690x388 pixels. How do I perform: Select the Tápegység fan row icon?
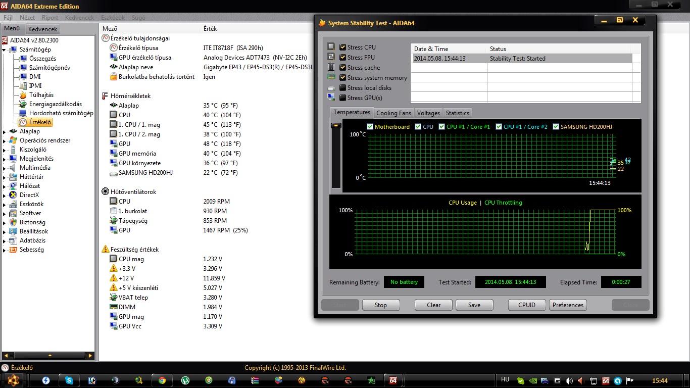click(113, 221)
